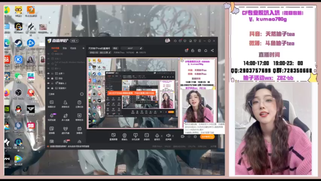Select the Call of Duty Modern Warfare source
This screenshot has width=321, height=181.
pos(69,63)
